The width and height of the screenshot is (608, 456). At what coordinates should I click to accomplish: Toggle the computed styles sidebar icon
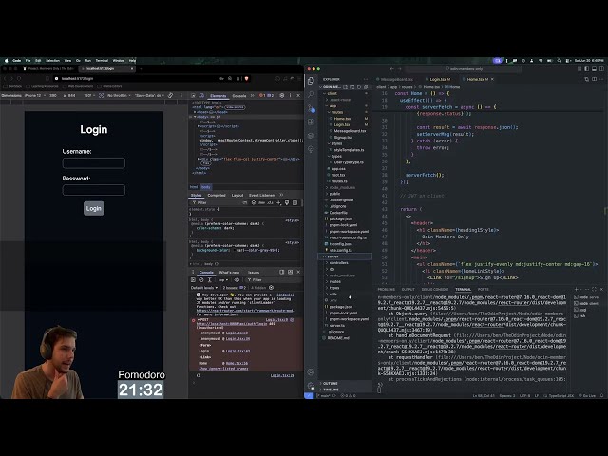click(x=295, y=202)
